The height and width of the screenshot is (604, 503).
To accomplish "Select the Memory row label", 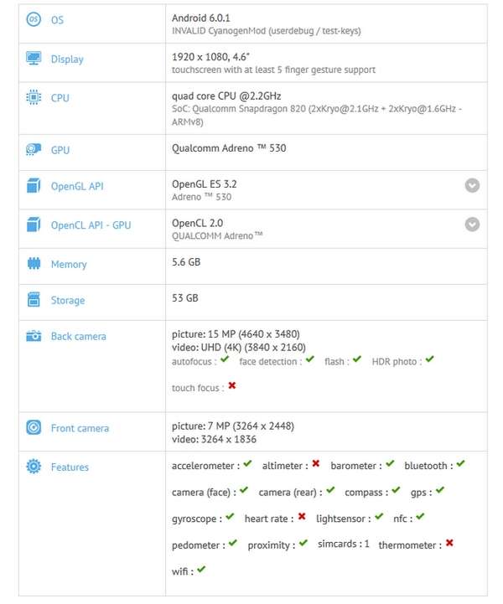I will click(x=69, y=264).
